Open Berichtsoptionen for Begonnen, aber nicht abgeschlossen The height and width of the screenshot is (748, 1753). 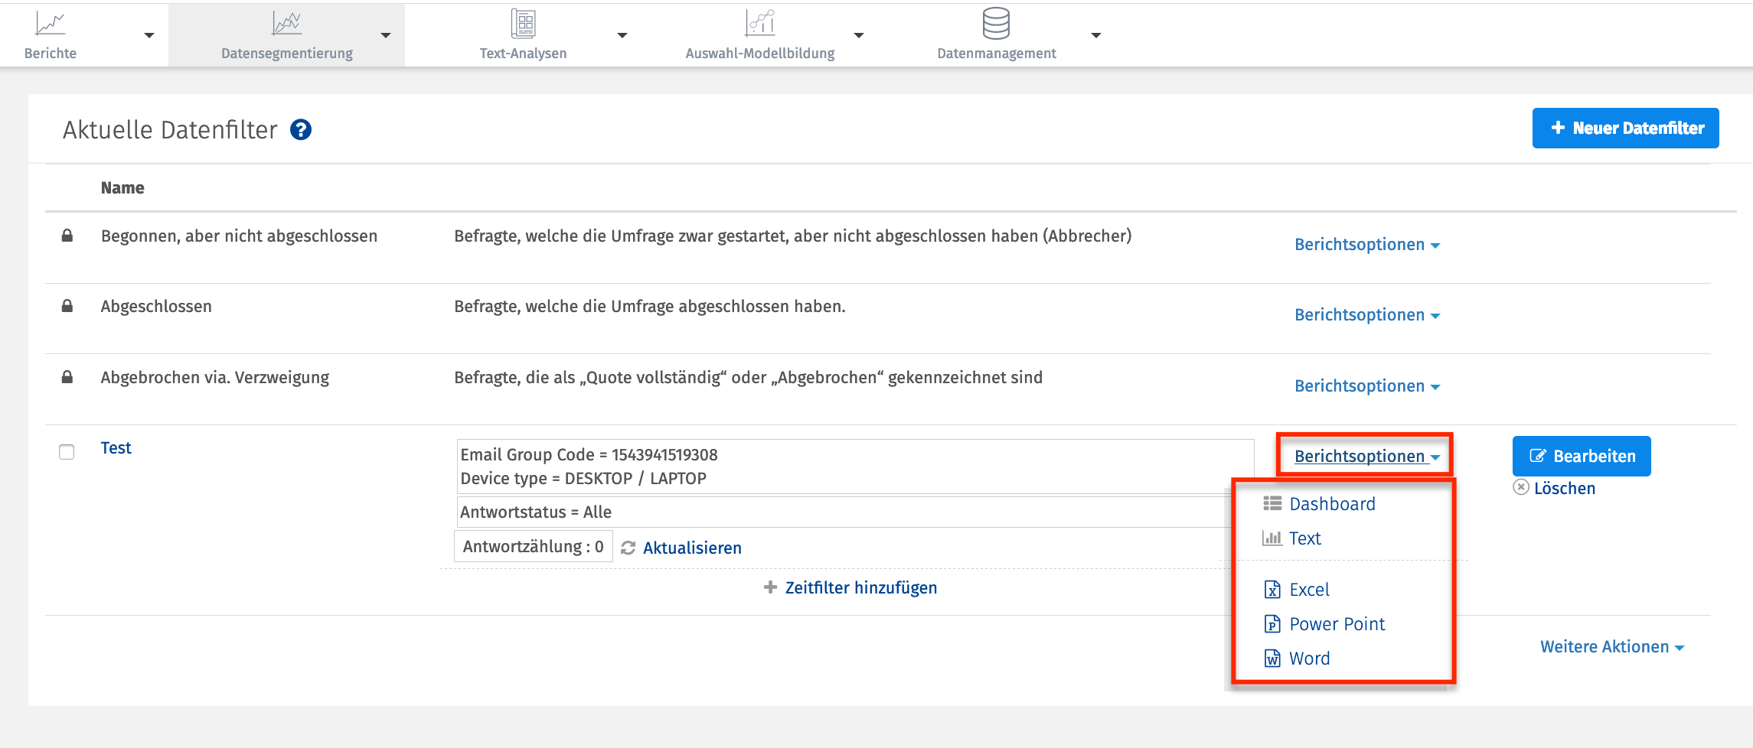[1367, 245]
